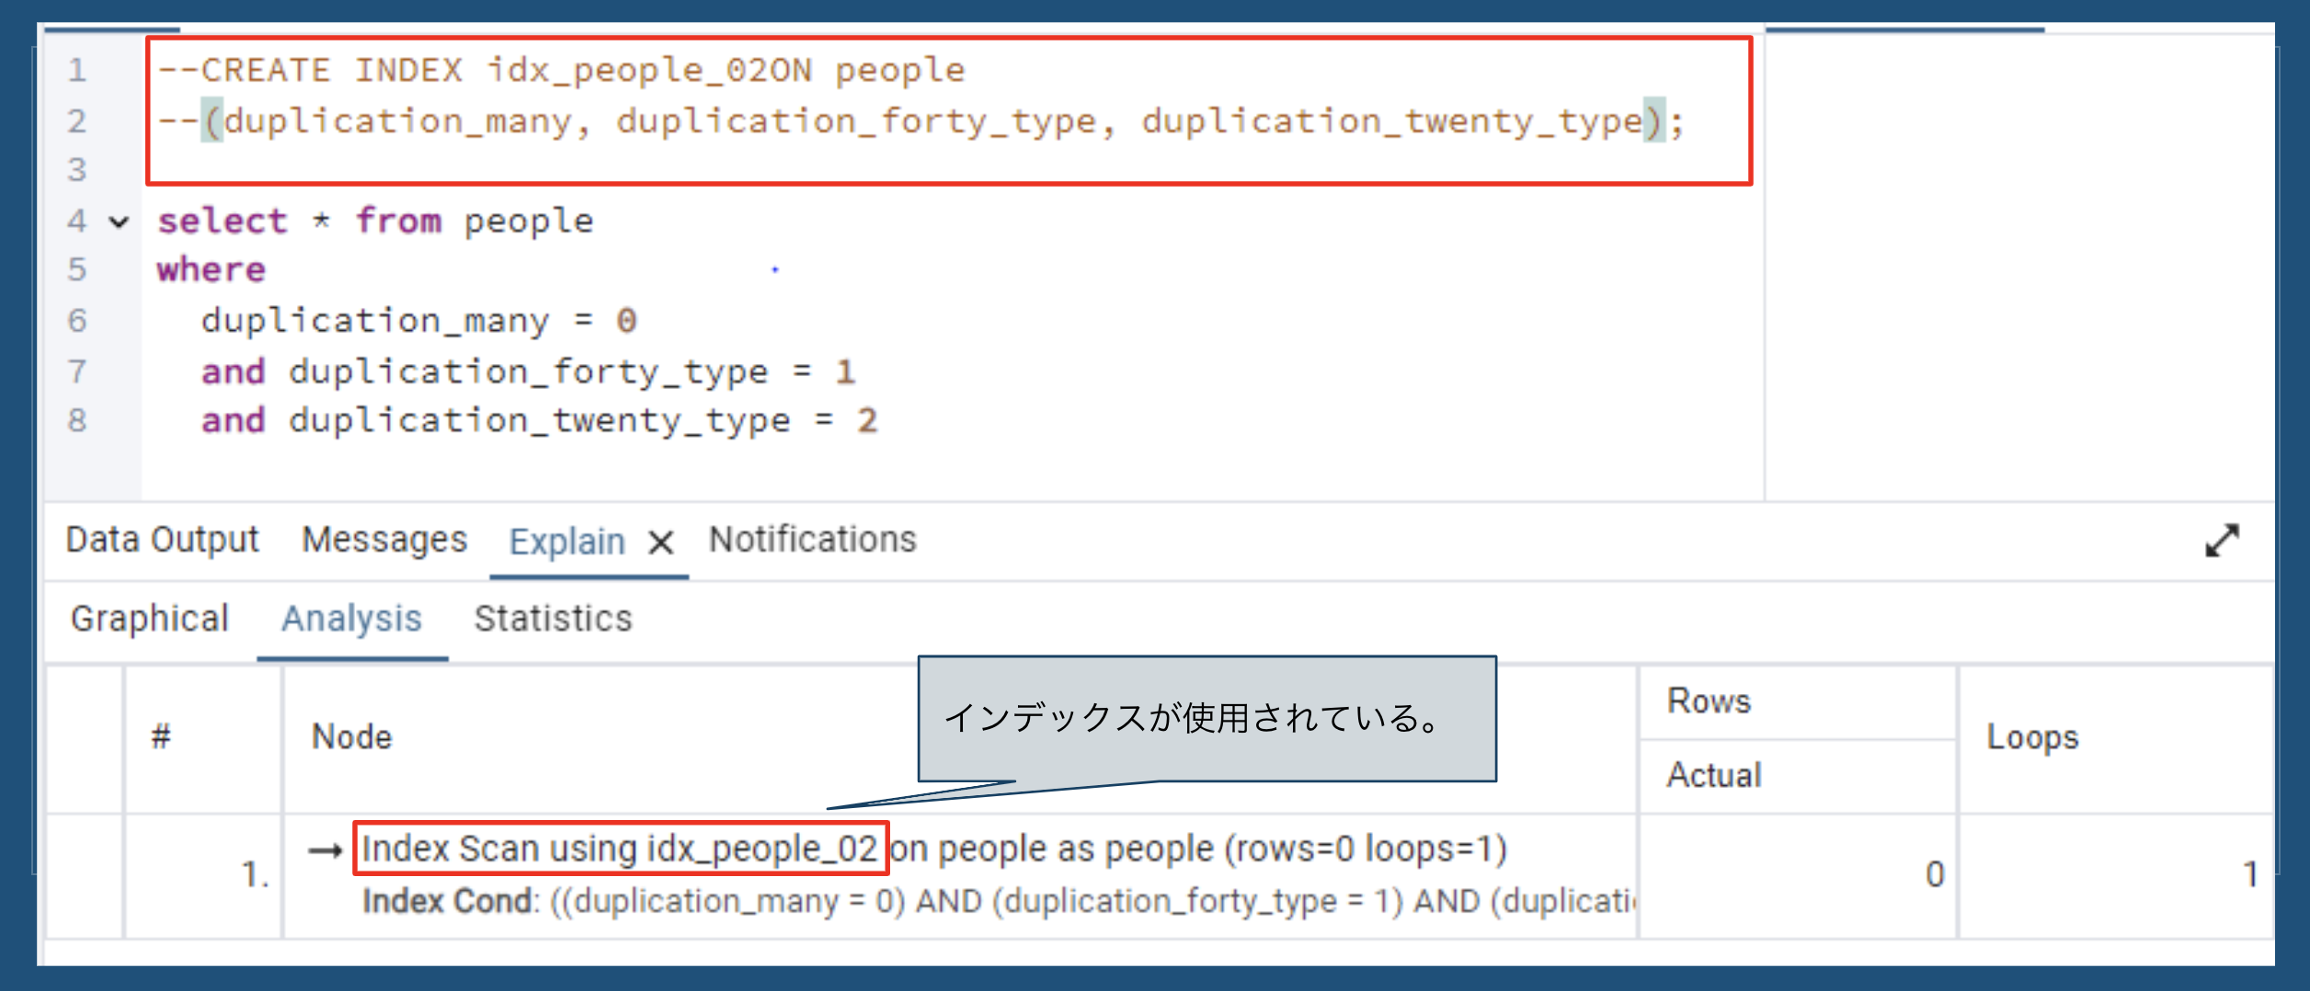Select the Node column header

coord(352,735)
